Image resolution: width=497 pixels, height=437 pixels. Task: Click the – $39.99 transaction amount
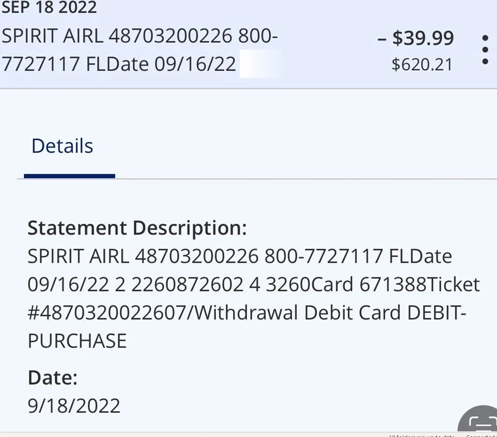[415, 38]
